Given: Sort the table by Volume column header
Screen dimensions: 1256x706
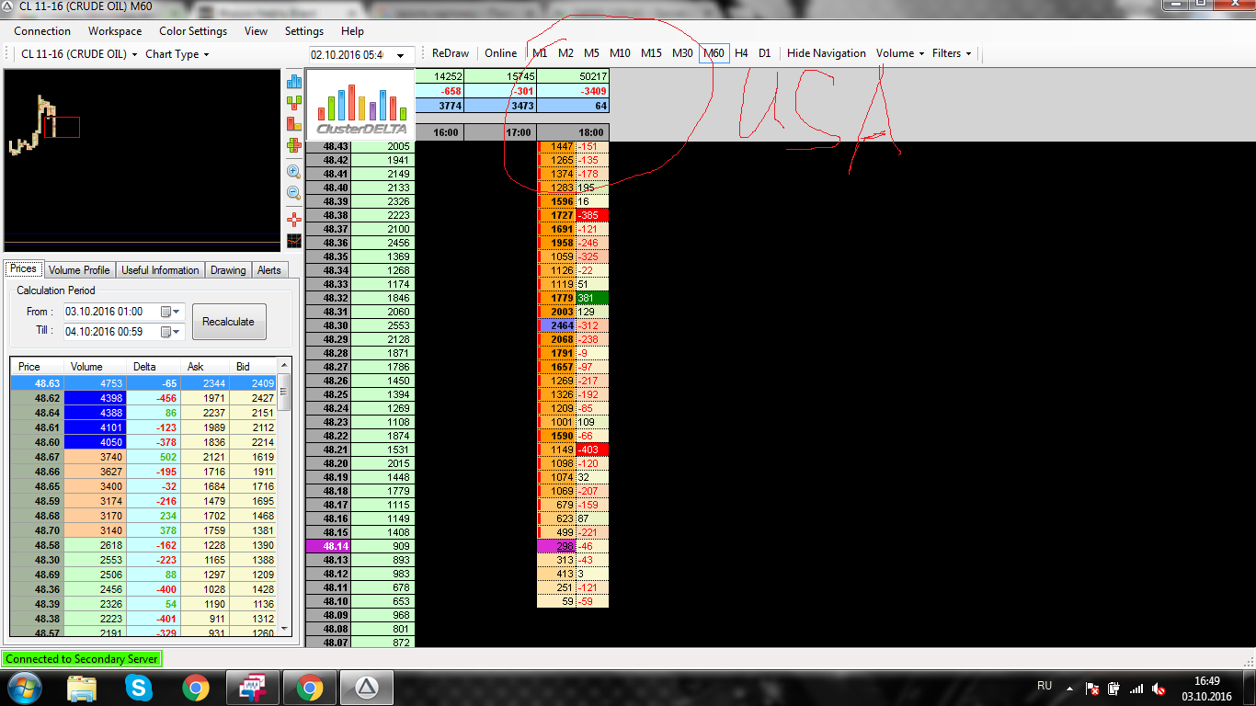Looking at the screenshot, I should 96,367.
